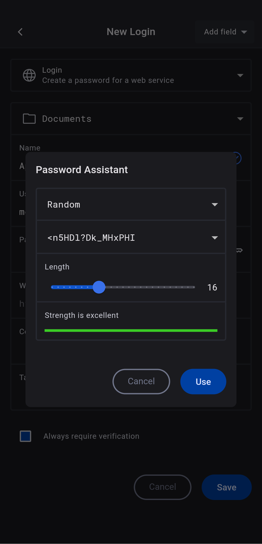Viewport: 262px width, 544px height.
Task: Click the Password Assistant title
Action: pos(82,170)
